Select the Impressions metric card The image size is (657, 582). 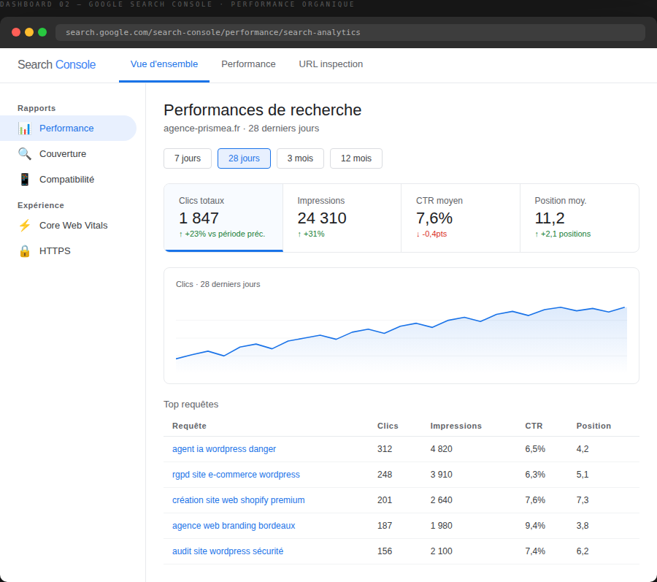[x=342, y=218]
